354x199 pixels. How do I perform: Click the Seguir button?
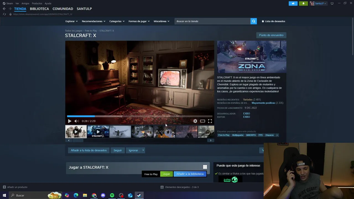118,150
